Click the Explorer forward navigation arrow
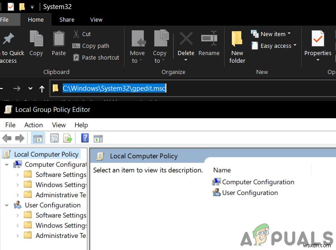This screenshot has height=250, width=336. pyautogui.click(x=17, y=88)
